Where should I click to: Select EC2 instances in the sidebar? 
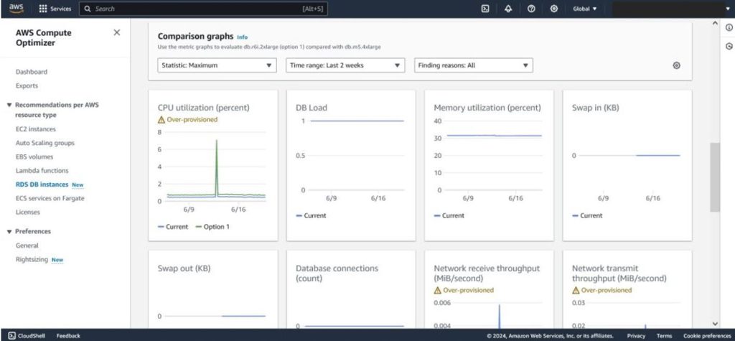(36, 129)
